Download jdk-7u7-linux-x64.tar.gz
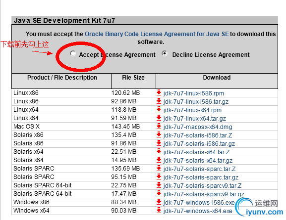This screenshot has width=286, height=220. (195, 118)
